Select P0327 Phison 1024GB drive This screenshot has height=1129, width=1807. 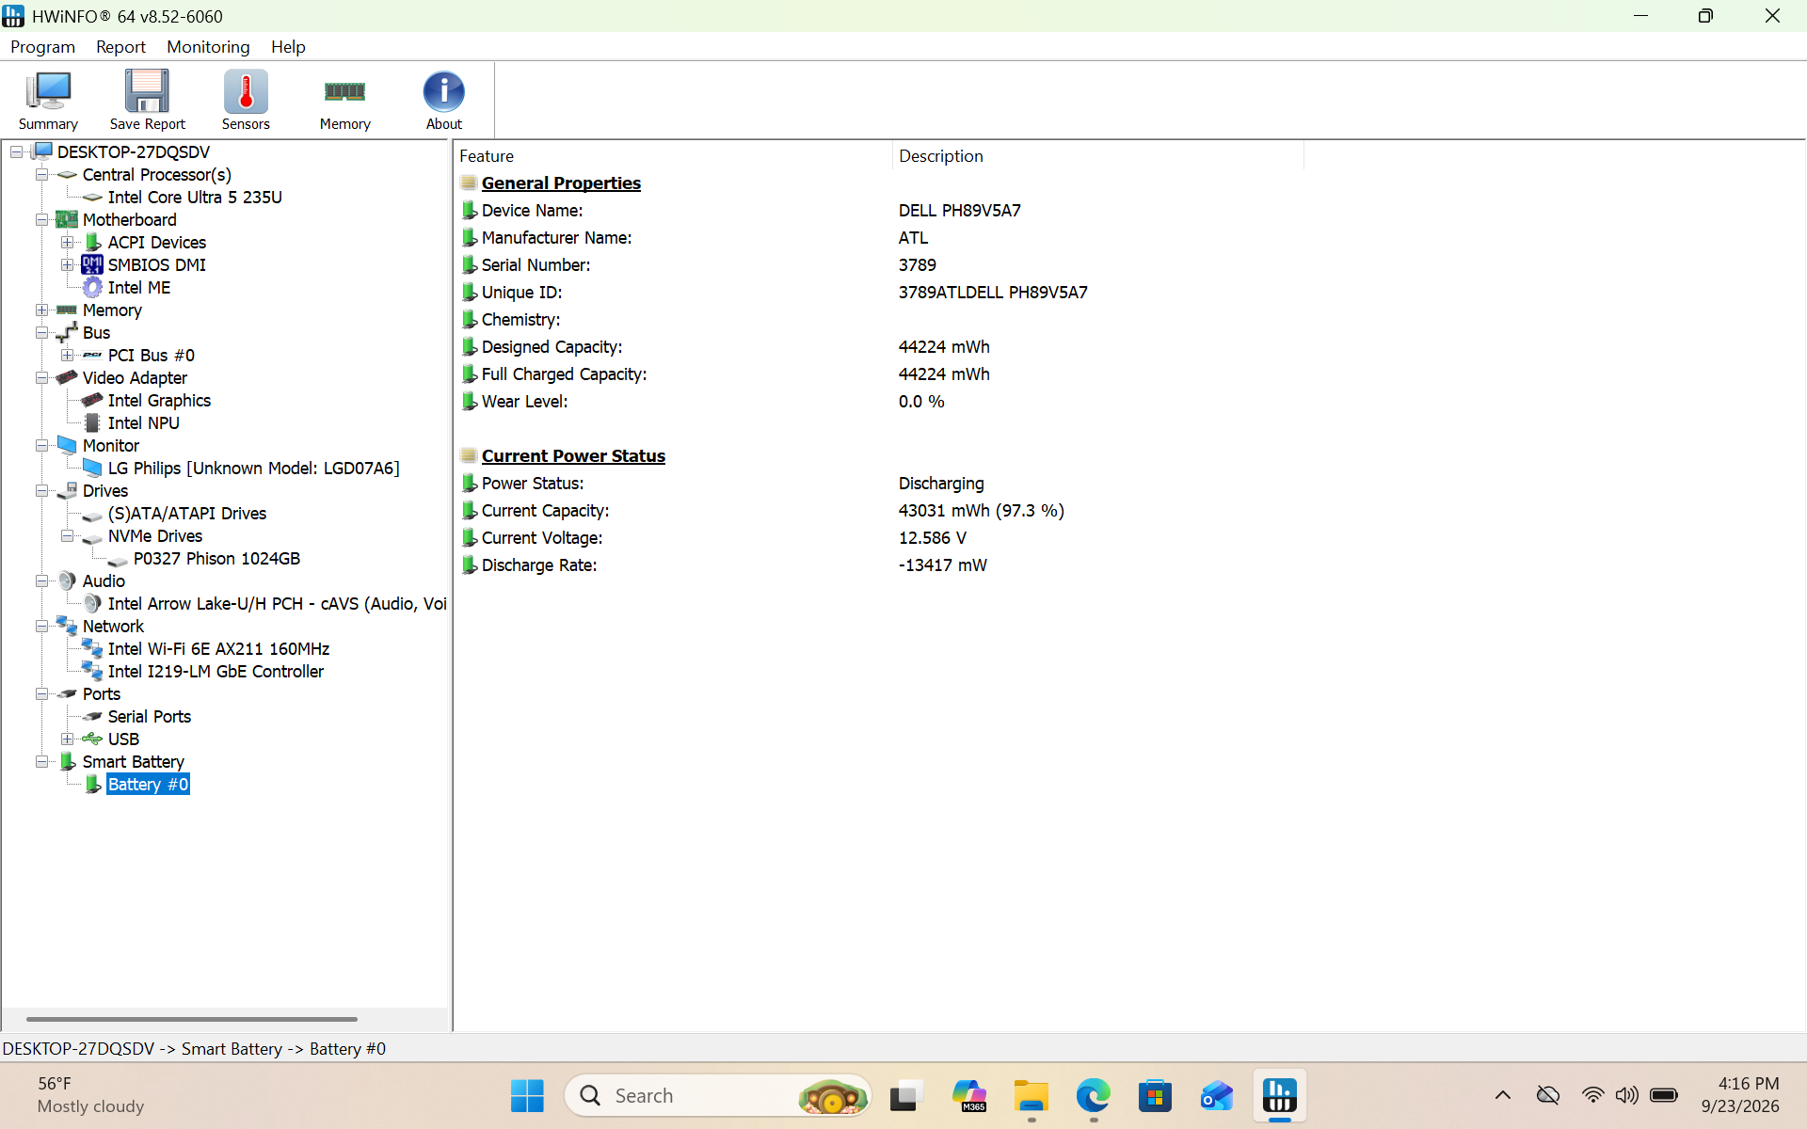pos(216,559)
